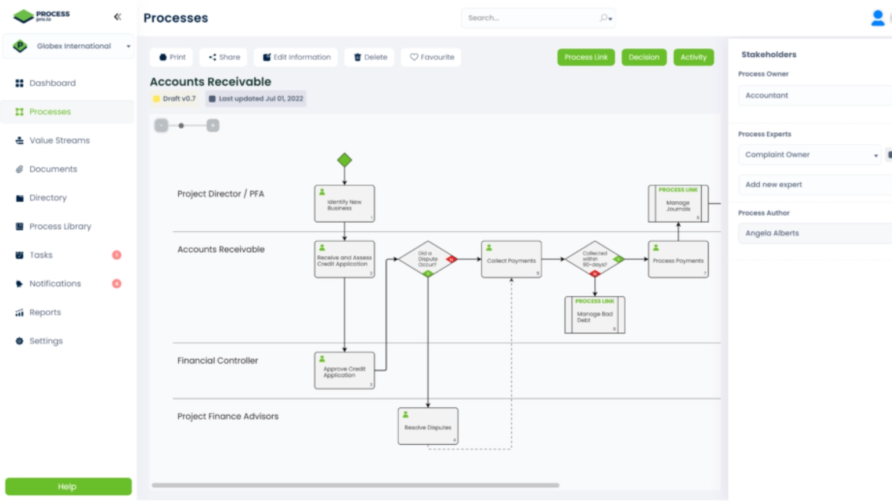Select the Did a Dispute Occur decision
892x501 pixels.
[428, 259]
